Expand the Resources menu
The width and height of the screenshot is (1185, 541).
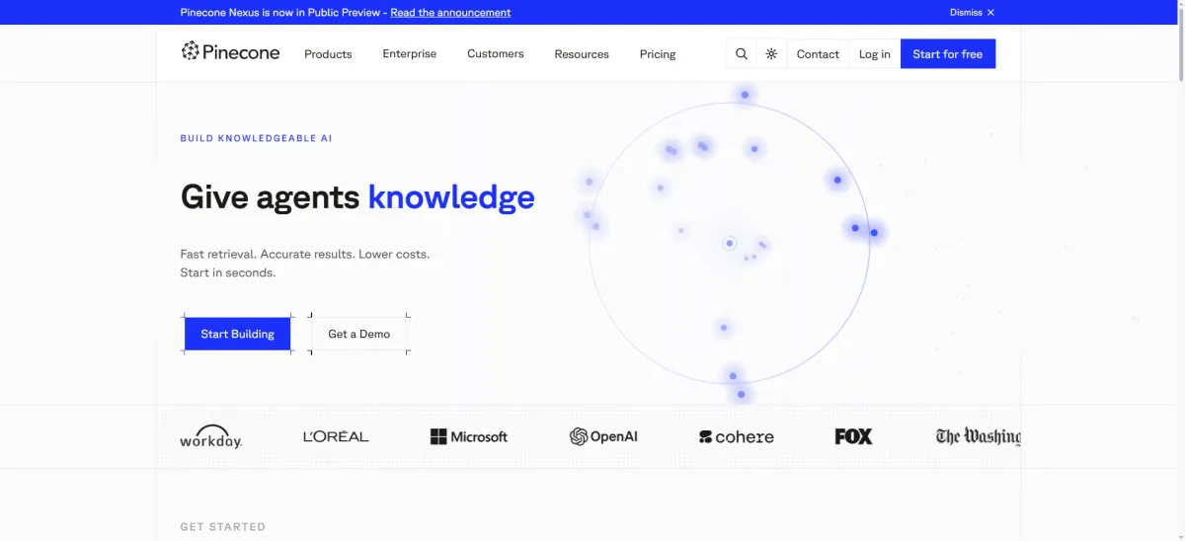point(582,54)
